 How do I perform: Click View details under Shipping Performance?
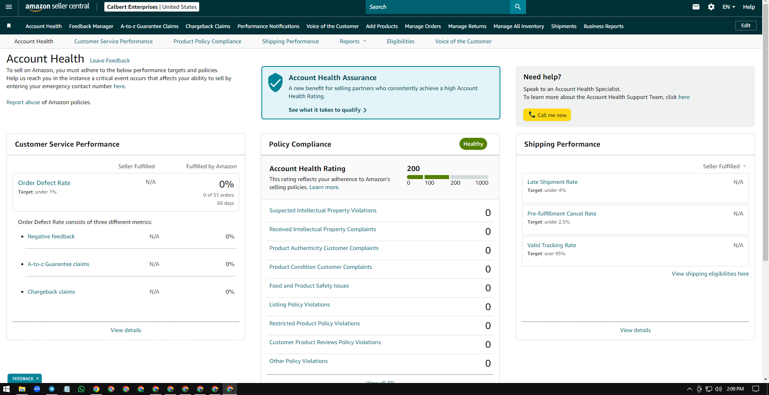(x=635, y=330)
